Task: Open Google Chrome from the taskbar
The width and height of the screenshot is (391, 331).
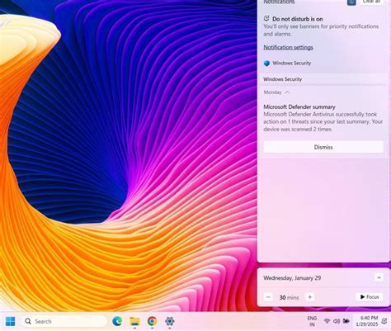Action: 152,321
